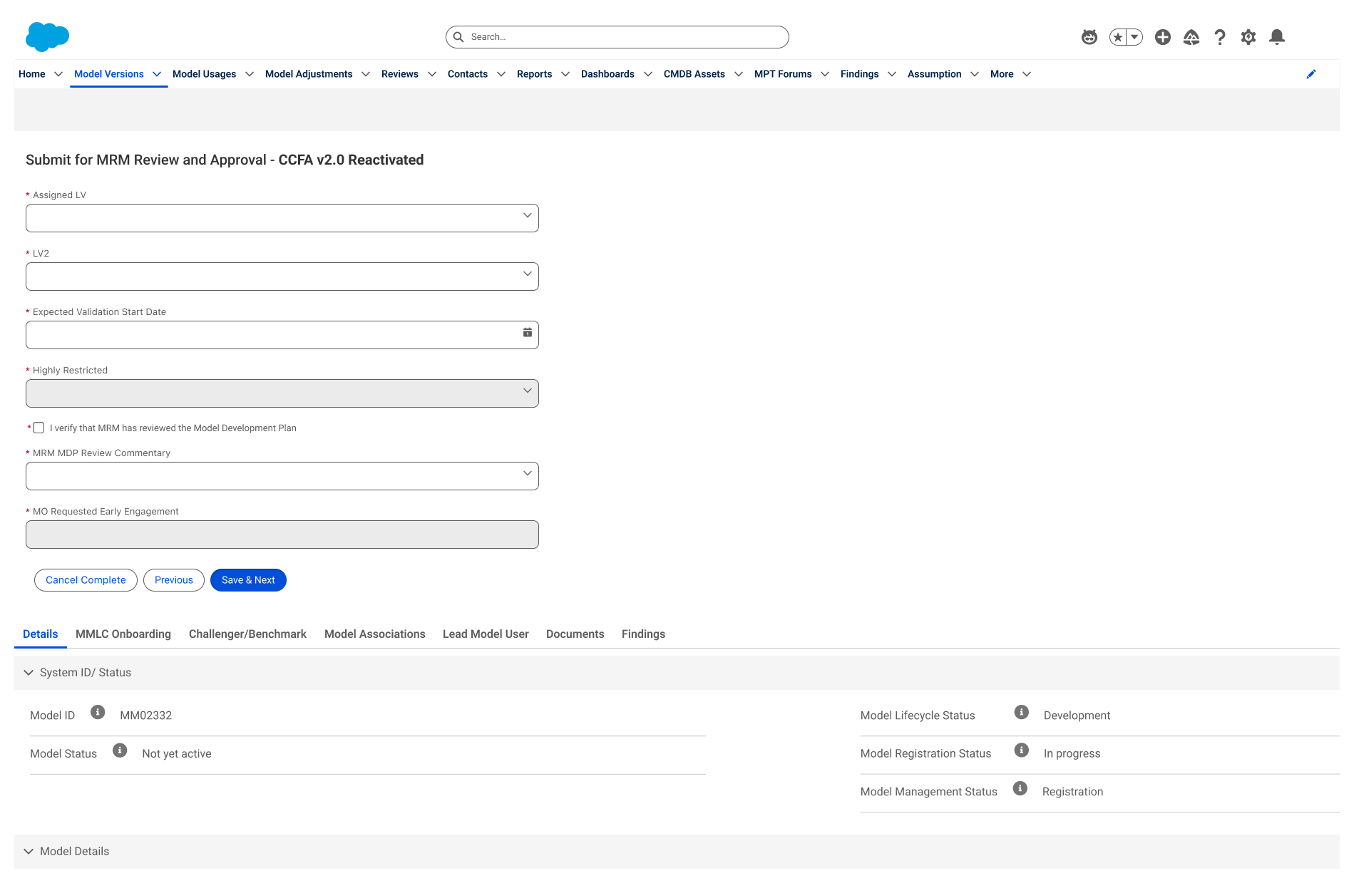Viewport: 1354px width, 883px height.
Task: Click the 'Development' lifecycle value
Action: (1077, 716)
